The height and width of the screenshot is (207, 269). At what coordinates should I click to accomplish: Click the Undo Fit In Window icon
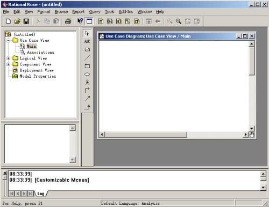click(x=197, y=21)
